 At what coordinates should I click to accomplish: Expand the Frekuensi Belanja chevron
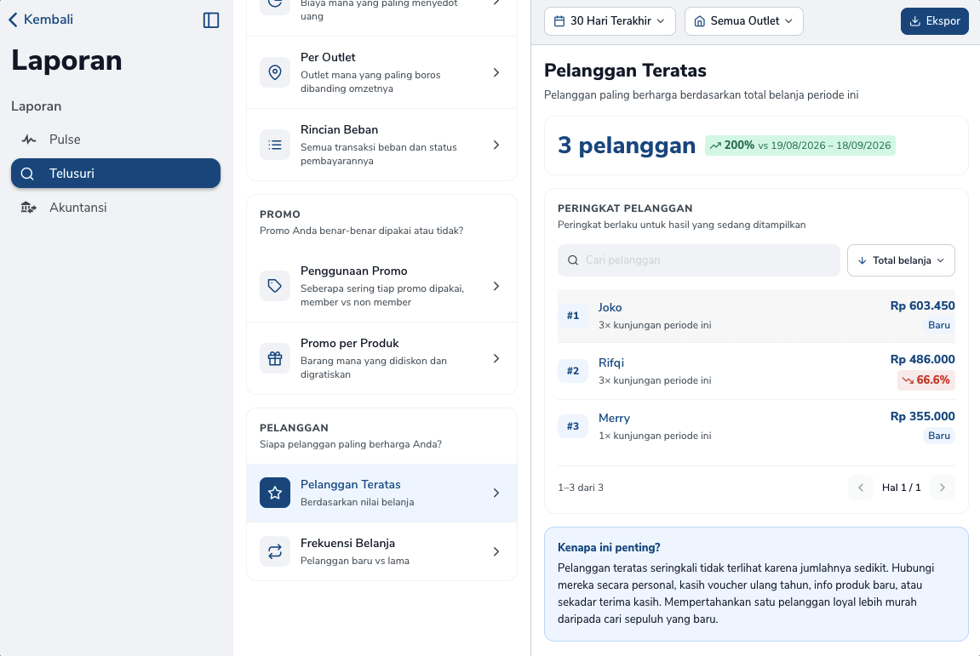496,551
